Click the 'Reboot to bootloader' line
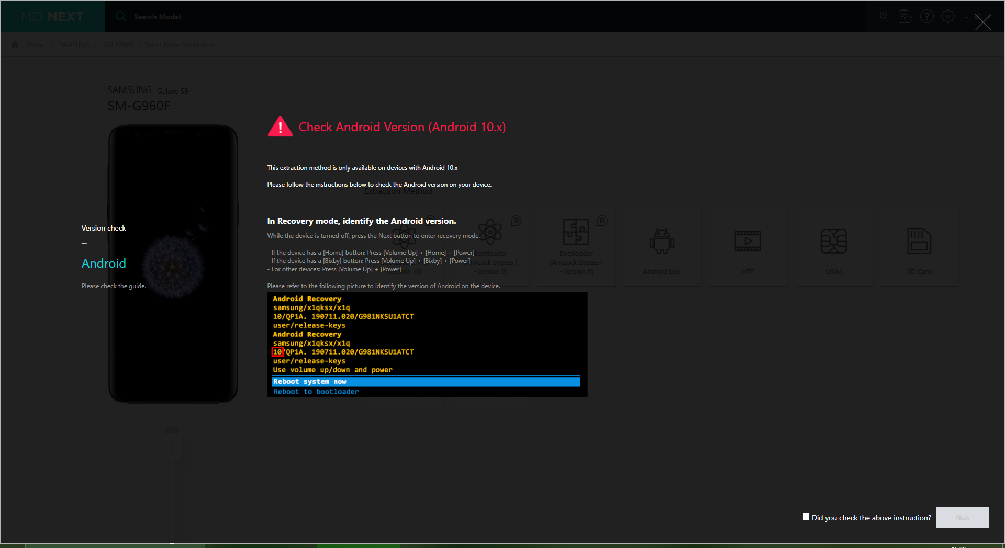Screen dimensions: 1005x548 click(x=316, y=392)
